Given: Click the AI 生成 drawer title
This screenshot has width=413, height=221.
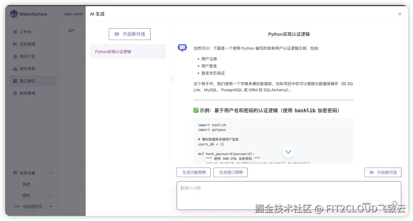Looking at the screenshot, I should point(97,14).
